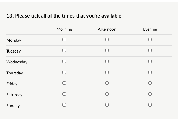
Task: Enable Friday Evening checkbox
Action: pyautogui.click(x=150, y=83)
